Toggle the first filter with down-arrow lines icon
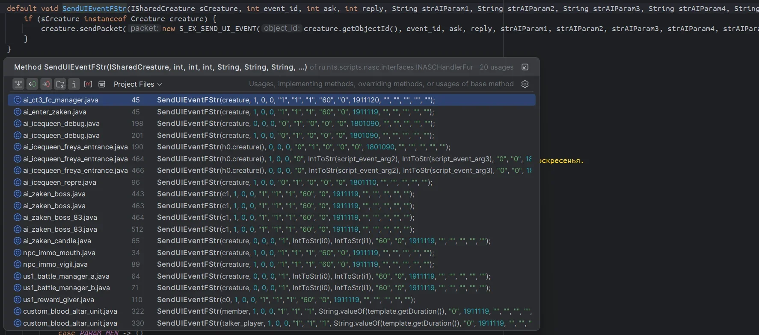759x335 pixels. [x=18, y=84]
